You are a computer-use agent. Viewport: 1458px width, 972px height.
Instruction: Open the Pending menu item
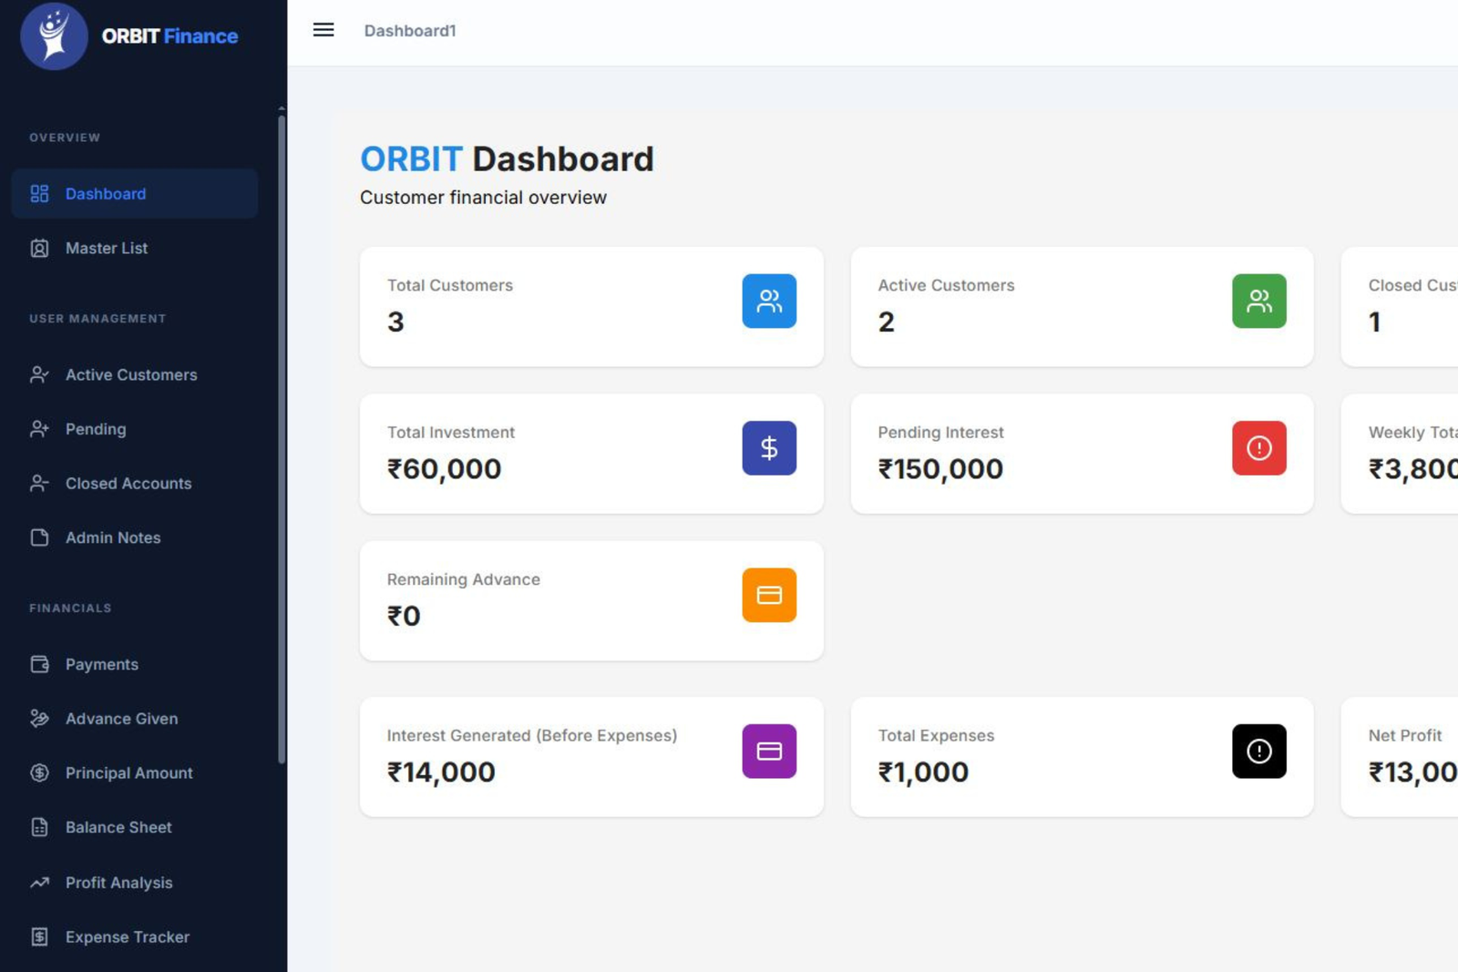tap(135, 429)
